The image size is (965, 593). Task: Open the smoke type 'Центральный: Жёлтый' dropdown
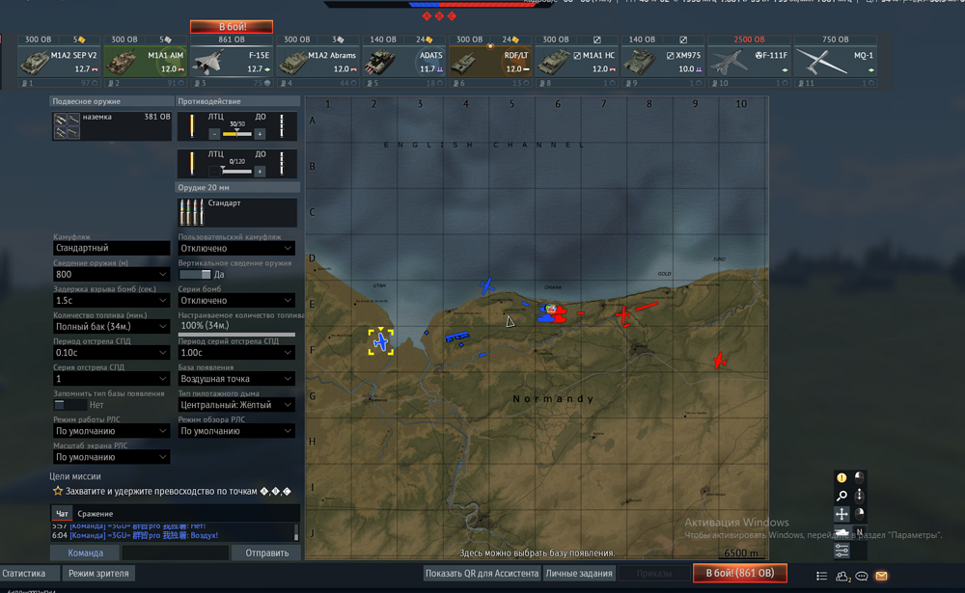(x=236, y=405)
